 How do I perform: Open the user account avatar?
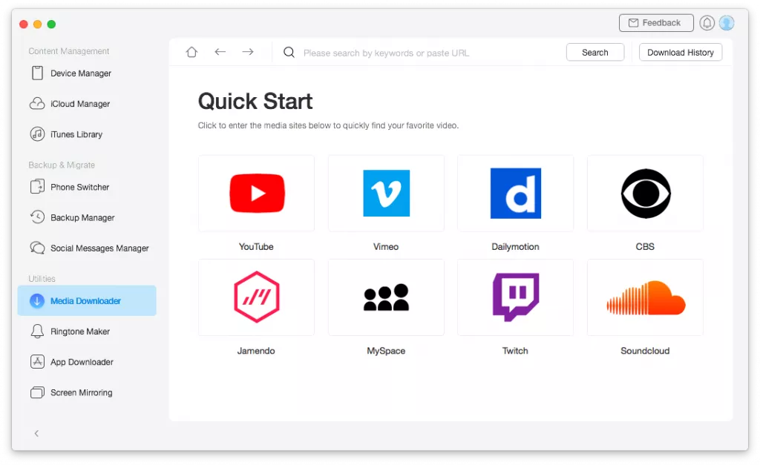(727, 23)
